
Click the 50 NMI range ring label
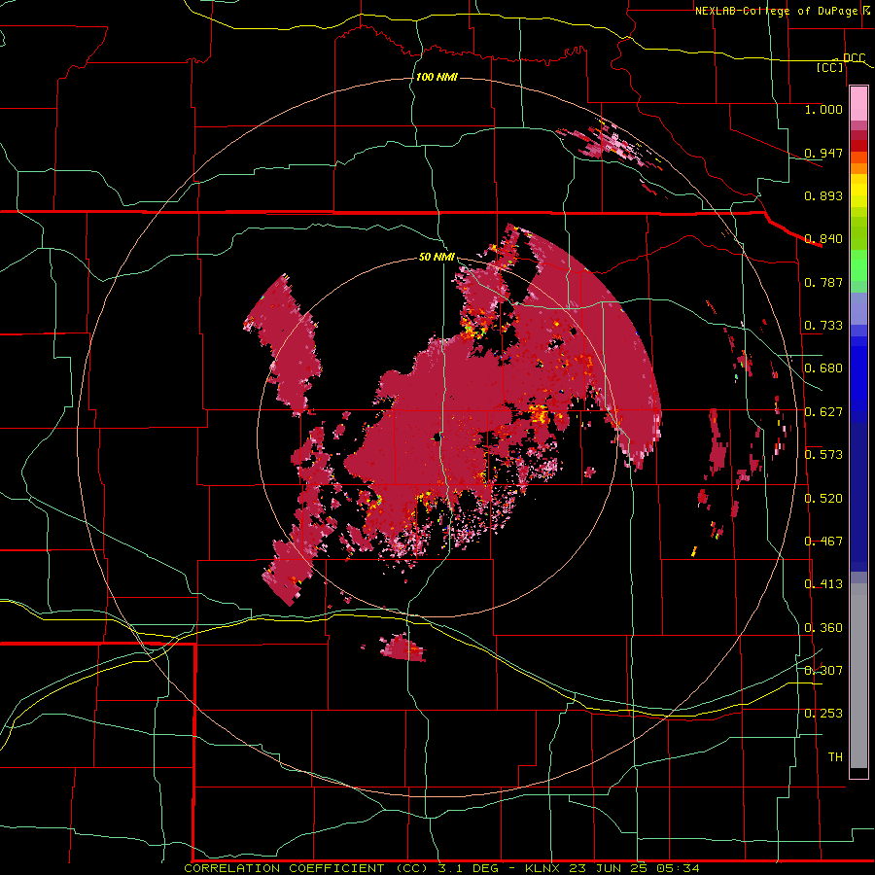coord(437,257)
